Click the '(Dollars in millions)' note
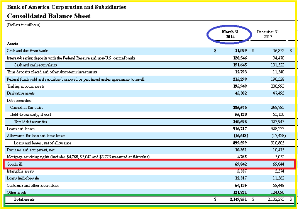This screenshot has width=298, height=210. click(24, 25)
